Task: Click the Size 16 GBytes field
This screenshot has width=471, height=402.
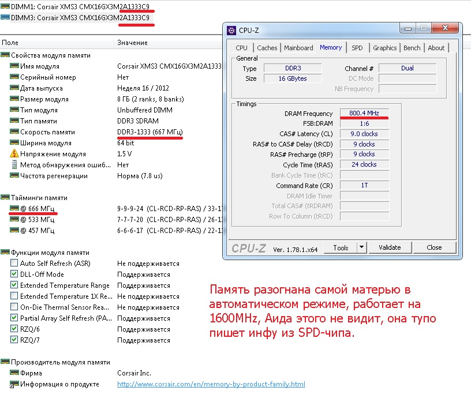Action: (293, 78)
